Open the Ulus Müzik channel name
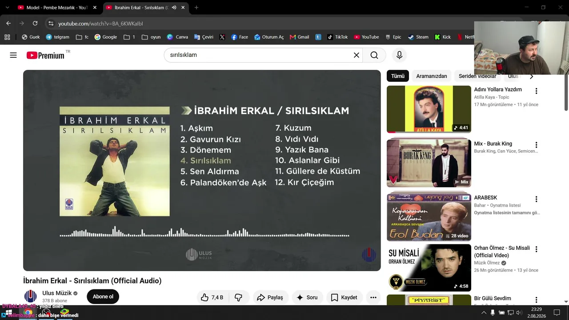Image resolution: width=569 pixels, height=320 pixels. [x=57, y=293]
